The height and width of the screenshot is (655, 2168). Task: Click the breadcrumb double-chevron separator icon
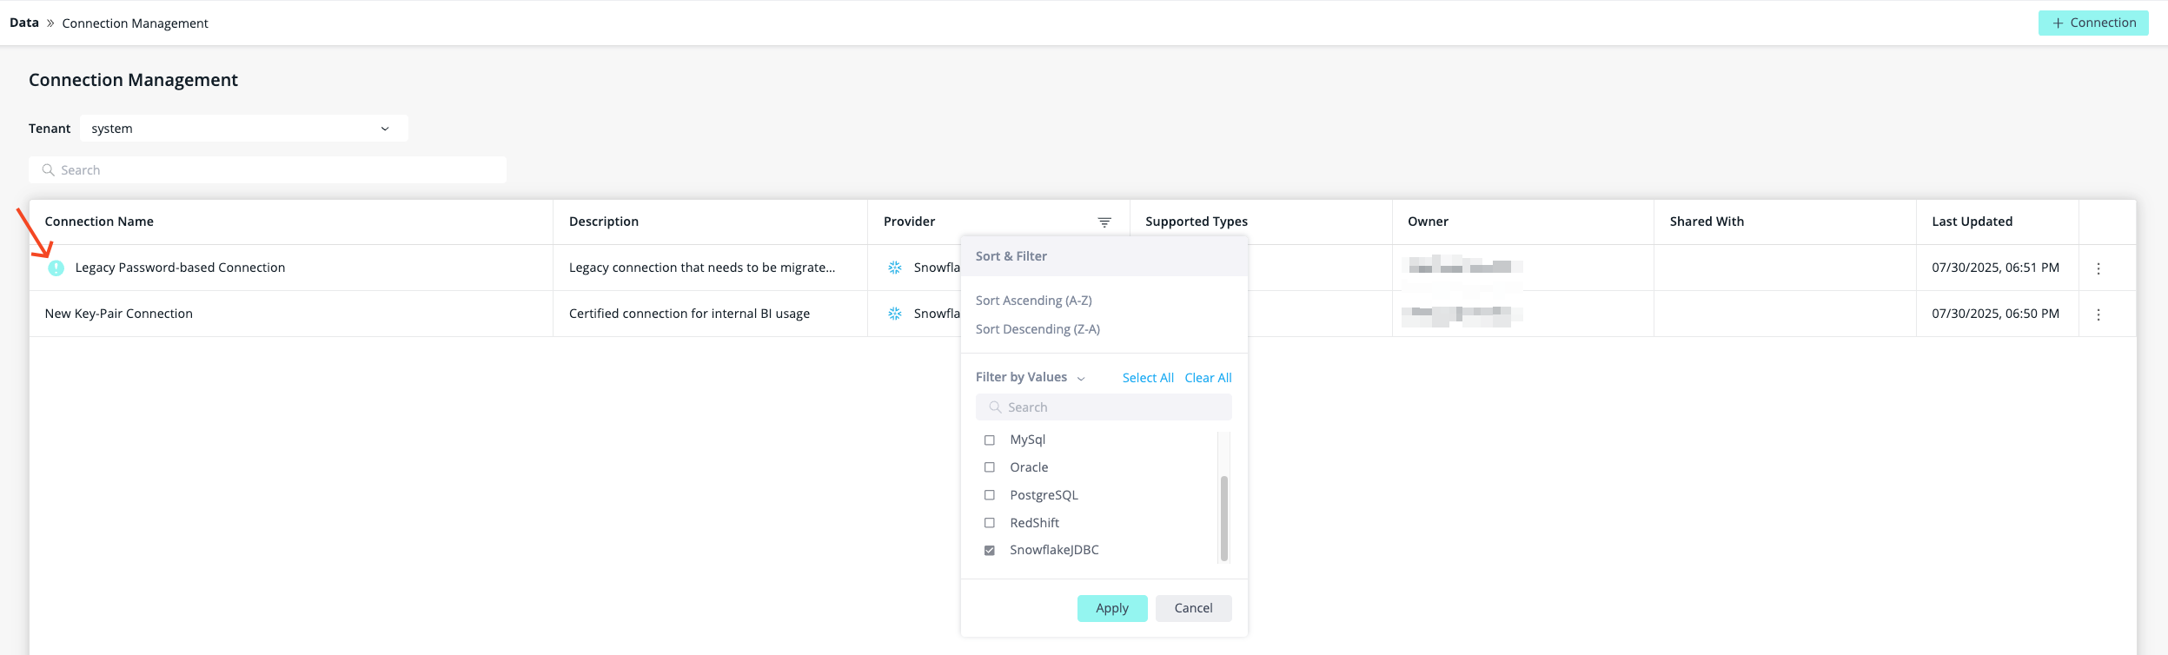[x=50, y=23]
